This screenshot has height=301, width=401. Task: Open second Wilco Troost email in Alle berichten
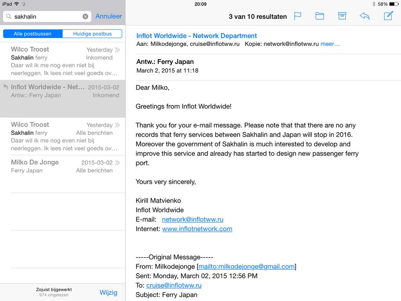point(63,136)
